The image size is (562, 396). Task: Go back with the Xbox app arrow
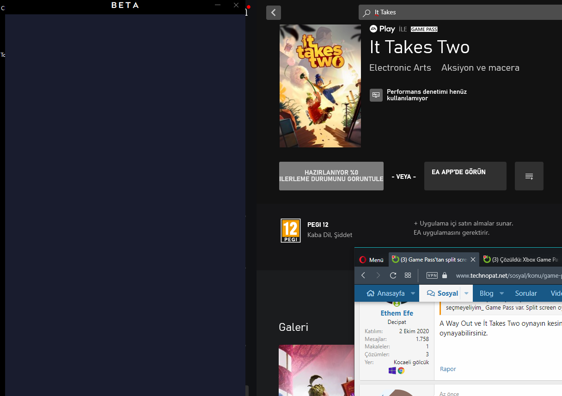(x=274, y=12)
